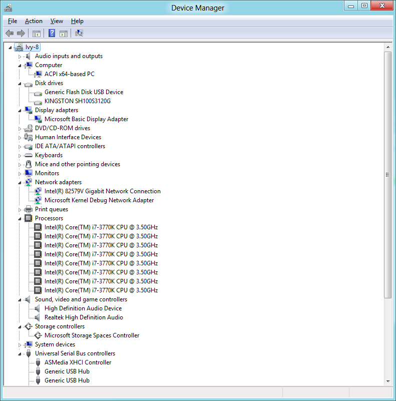
Task: Click the ASMedia XHCI Controller USB icon
Action: tap(38, 362)
